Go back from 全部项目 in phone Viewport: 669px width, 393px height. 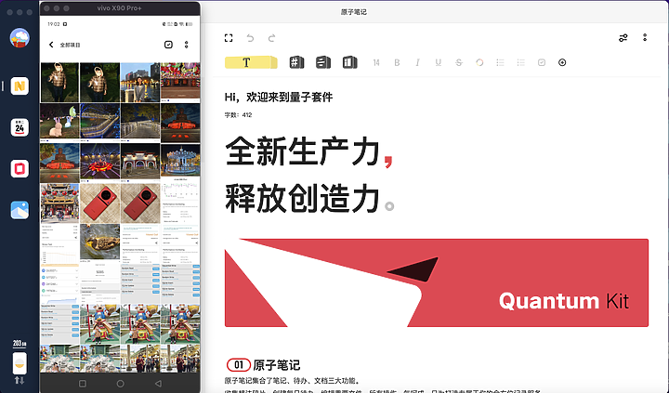(51, 45)
